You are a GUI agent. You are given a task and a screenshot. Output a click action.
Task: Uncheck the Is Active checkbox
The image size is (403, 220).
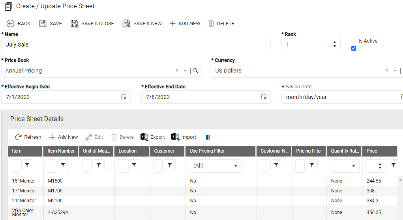coord(354,48)
